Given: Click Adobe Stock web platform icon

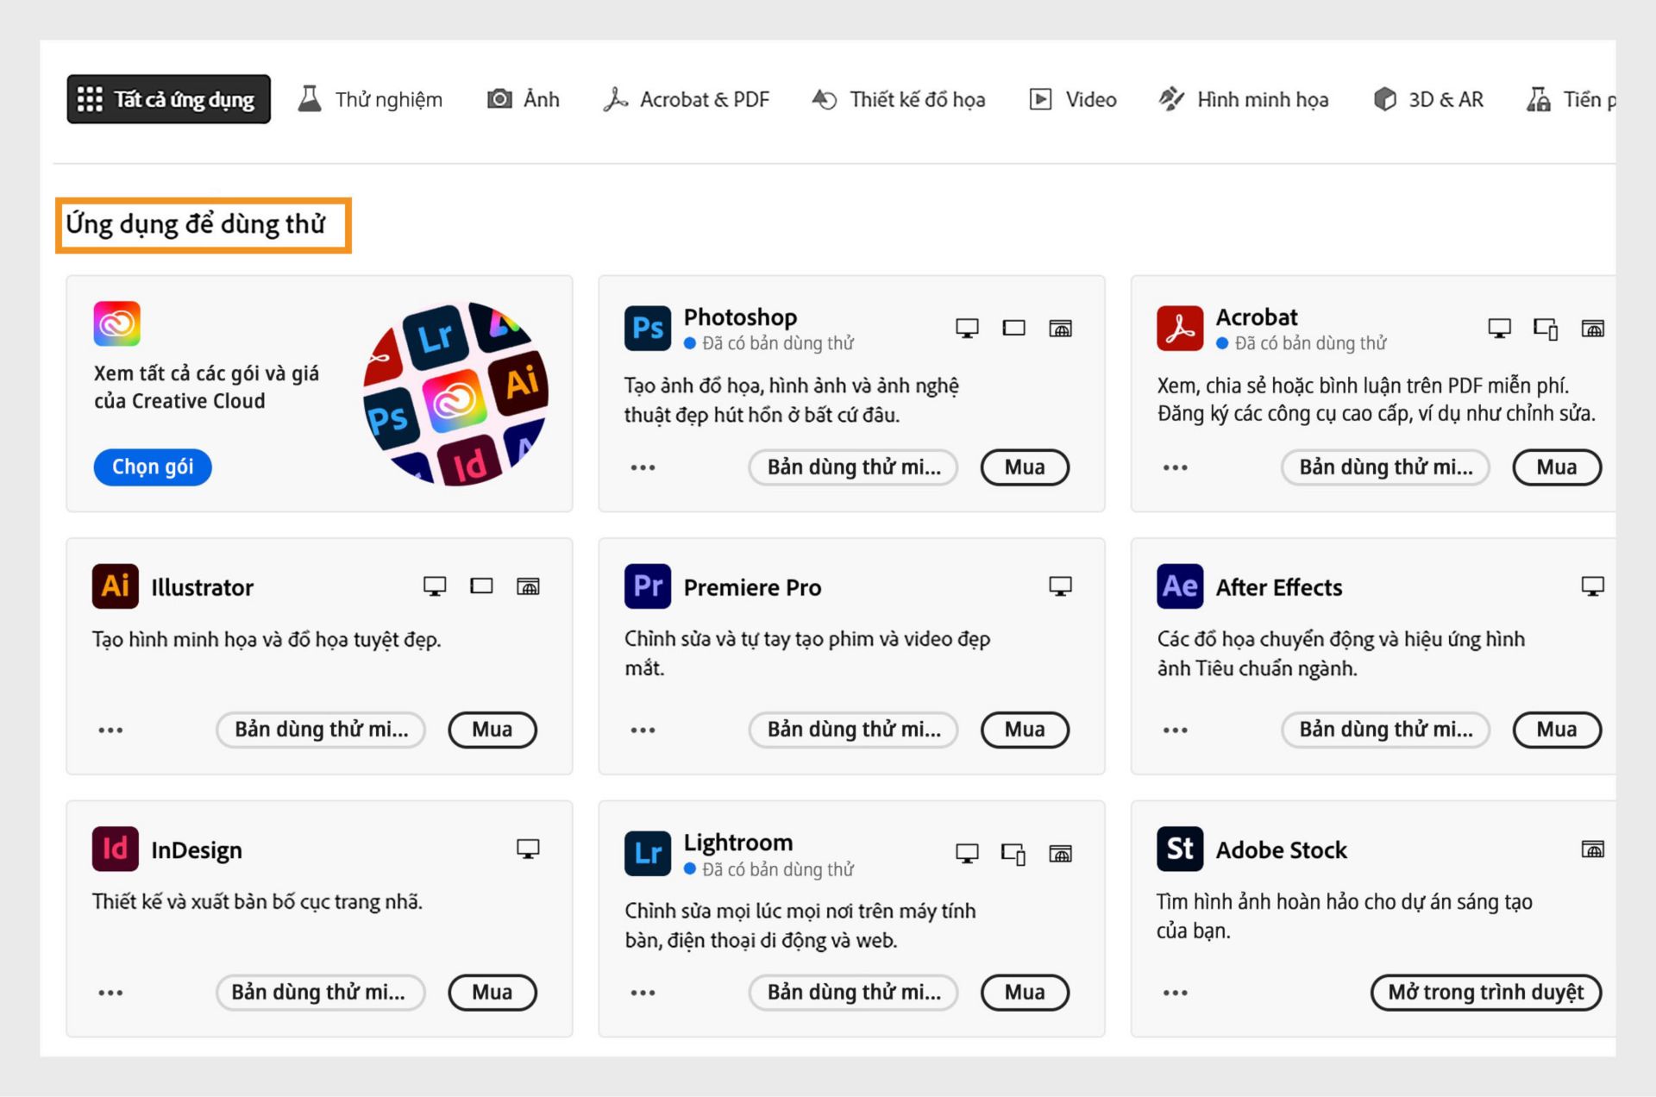Looking at the screenshot, I should coord(1592,849).
